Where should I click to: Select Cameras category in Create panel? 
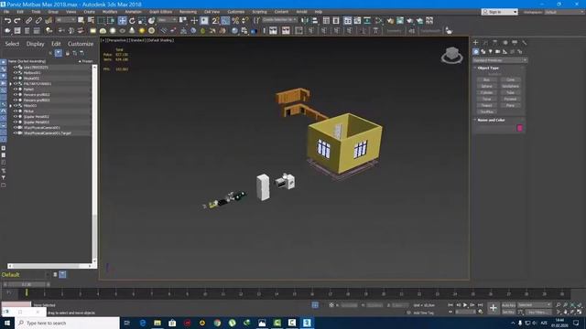pos(498,51)
